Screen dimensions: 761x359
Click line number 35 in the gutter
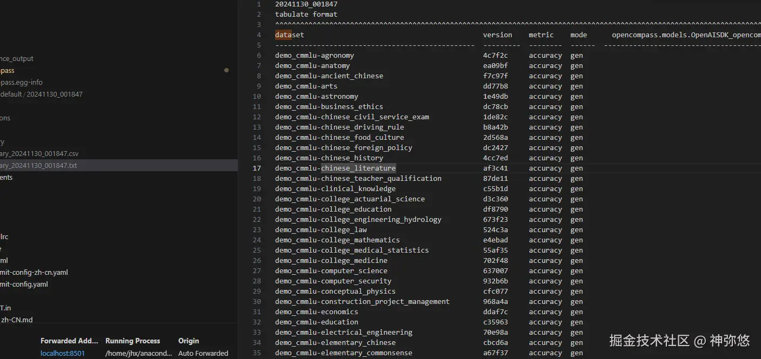(257, 353)
